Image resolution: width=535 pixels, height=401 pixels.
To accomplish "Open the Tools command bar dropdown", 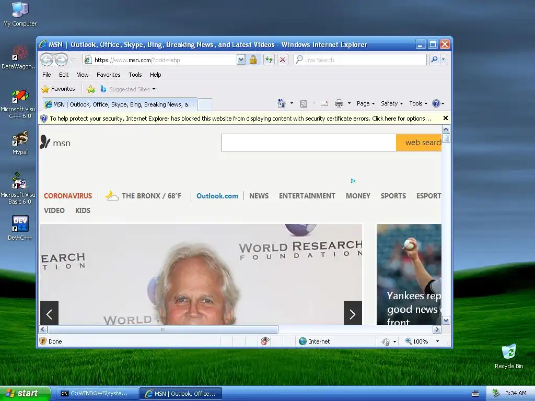I will 418,103.
